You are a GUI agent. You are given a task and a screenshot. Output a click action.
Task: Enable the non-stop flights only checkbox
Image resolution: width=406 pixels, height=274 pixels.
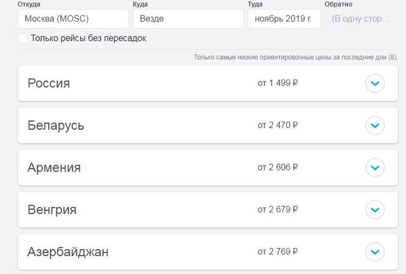23,38
